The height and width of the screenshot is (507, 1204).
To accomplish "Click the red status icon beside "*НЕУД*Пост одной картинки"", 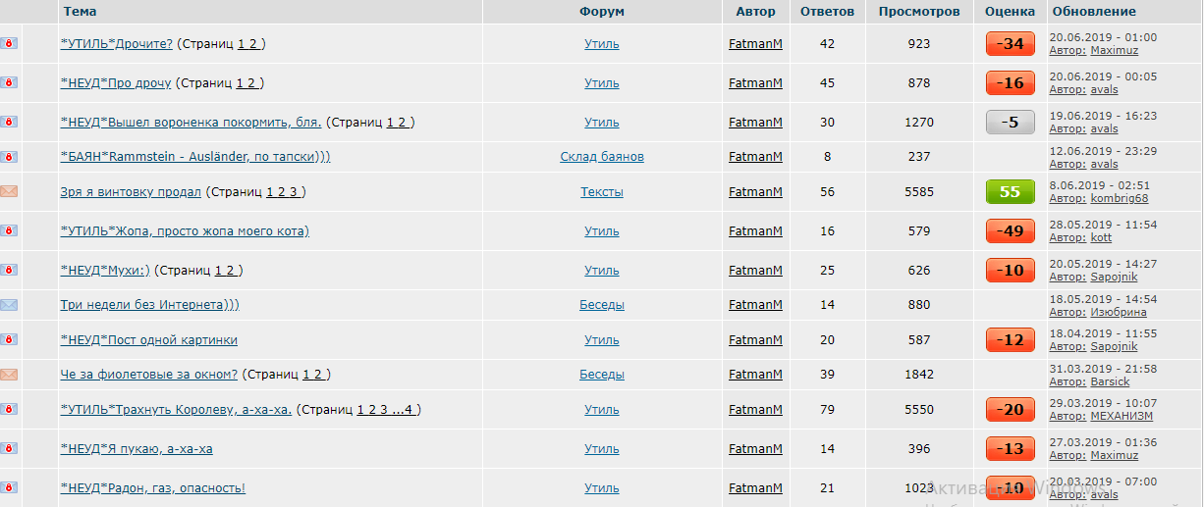I will coord(9,339).
